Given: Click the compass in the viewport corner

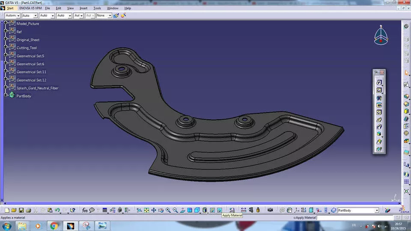Looking at the screenshot, I should pos(381,35).
